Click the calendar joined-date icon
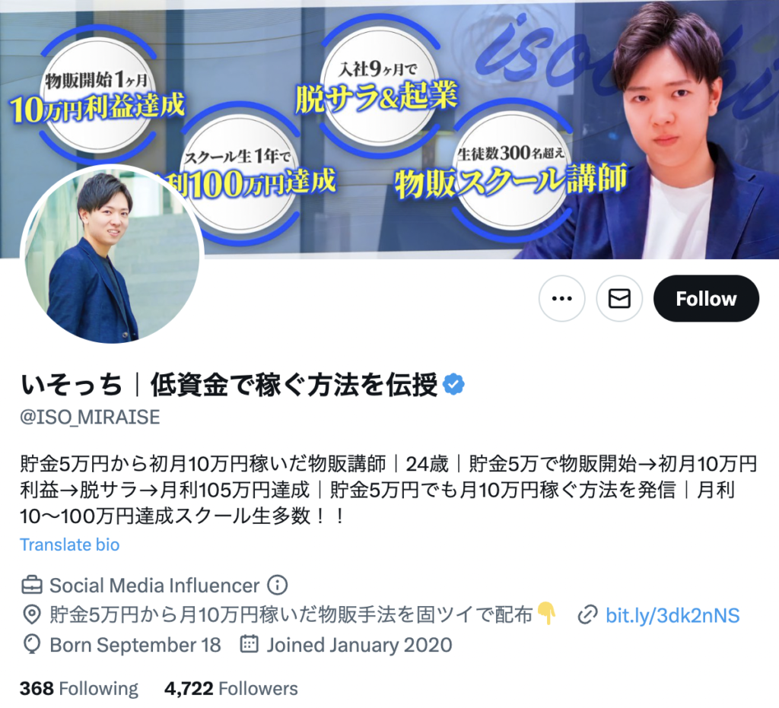Screen dimensions: 779x708 point(249,644)
